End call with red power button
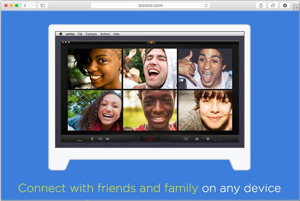Viewport: 300px width, 201px height. pyautogui.click(x=150, y=139)
